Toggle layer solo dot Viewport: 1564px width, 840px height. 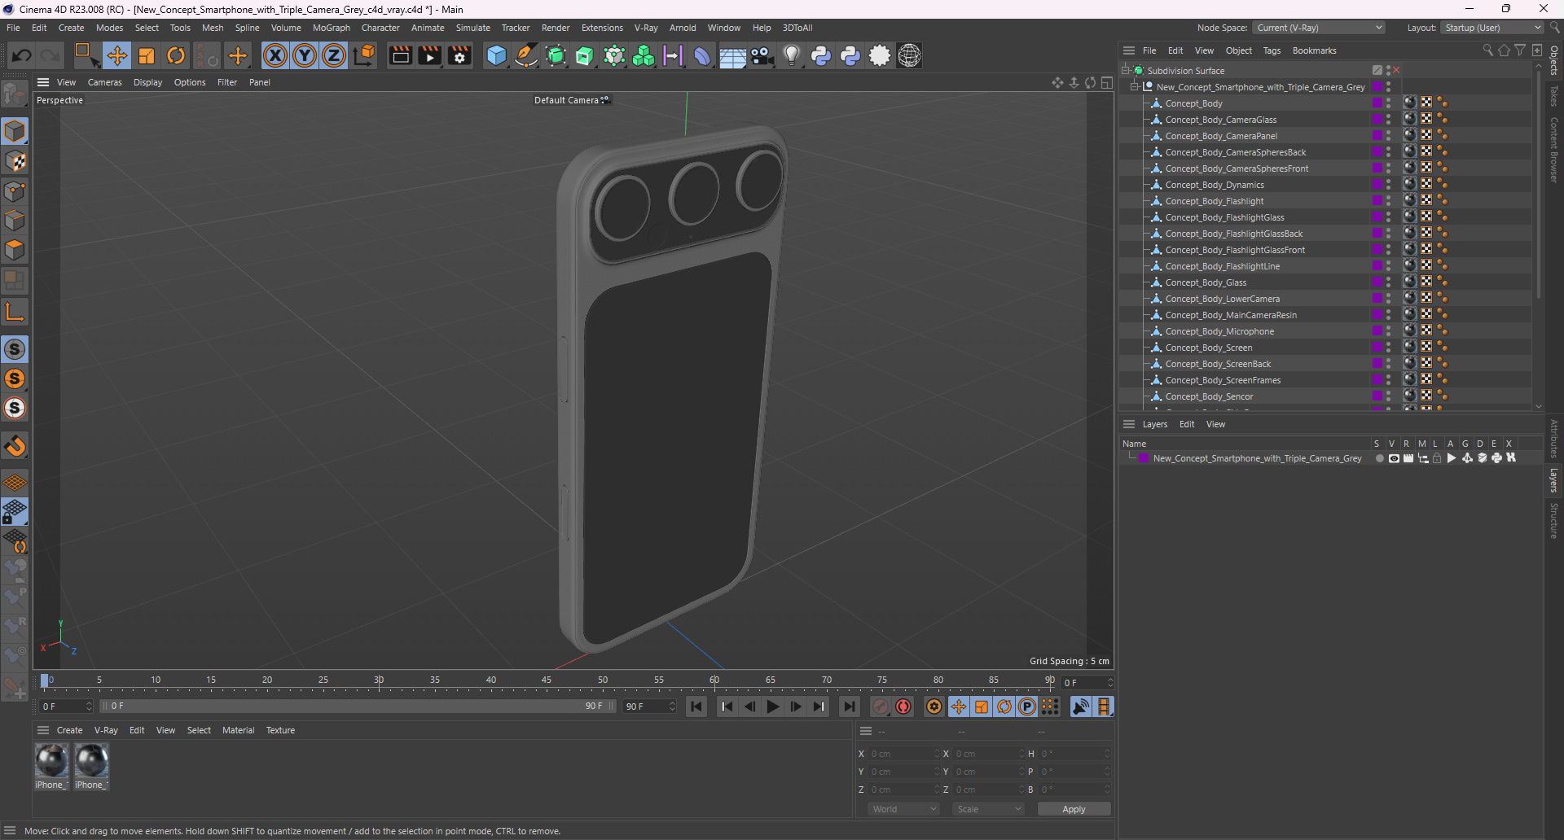pyautogui.click(x=1379, y=458)
